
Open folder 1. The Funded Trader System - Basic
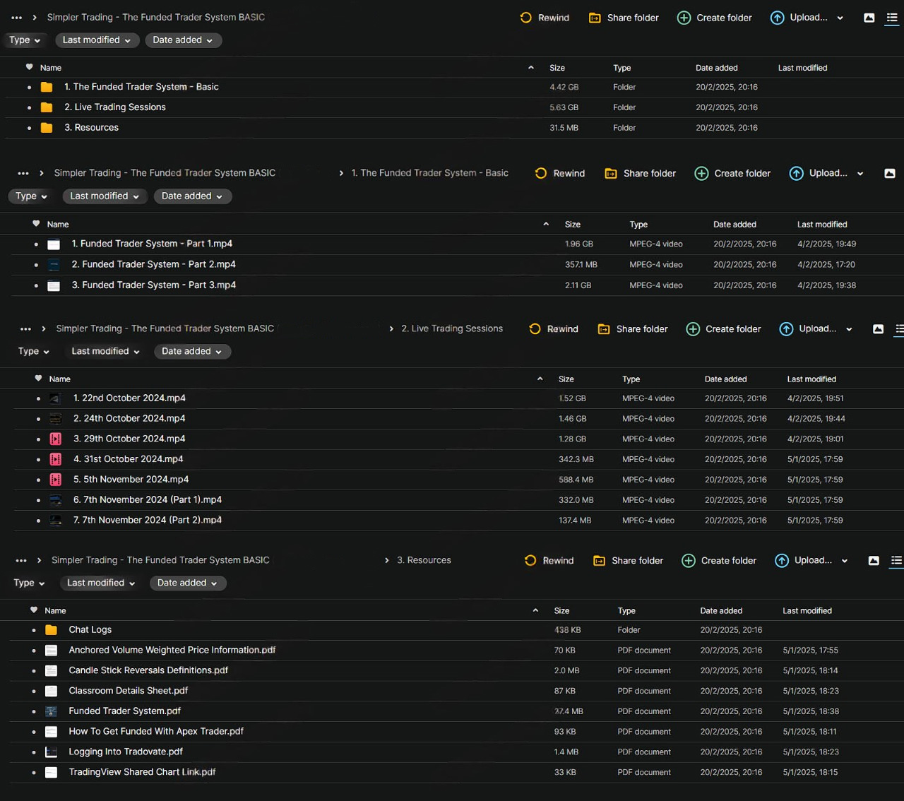click(x=141, y=87)
